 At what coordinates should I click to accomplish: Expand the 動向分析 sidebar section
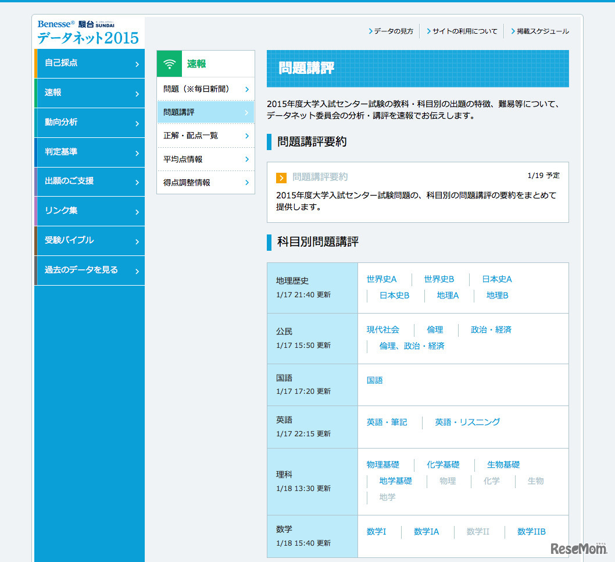click(x=89, y=123)
